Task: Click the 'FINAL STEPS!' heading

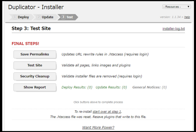Action: click(x=25, y=44)
